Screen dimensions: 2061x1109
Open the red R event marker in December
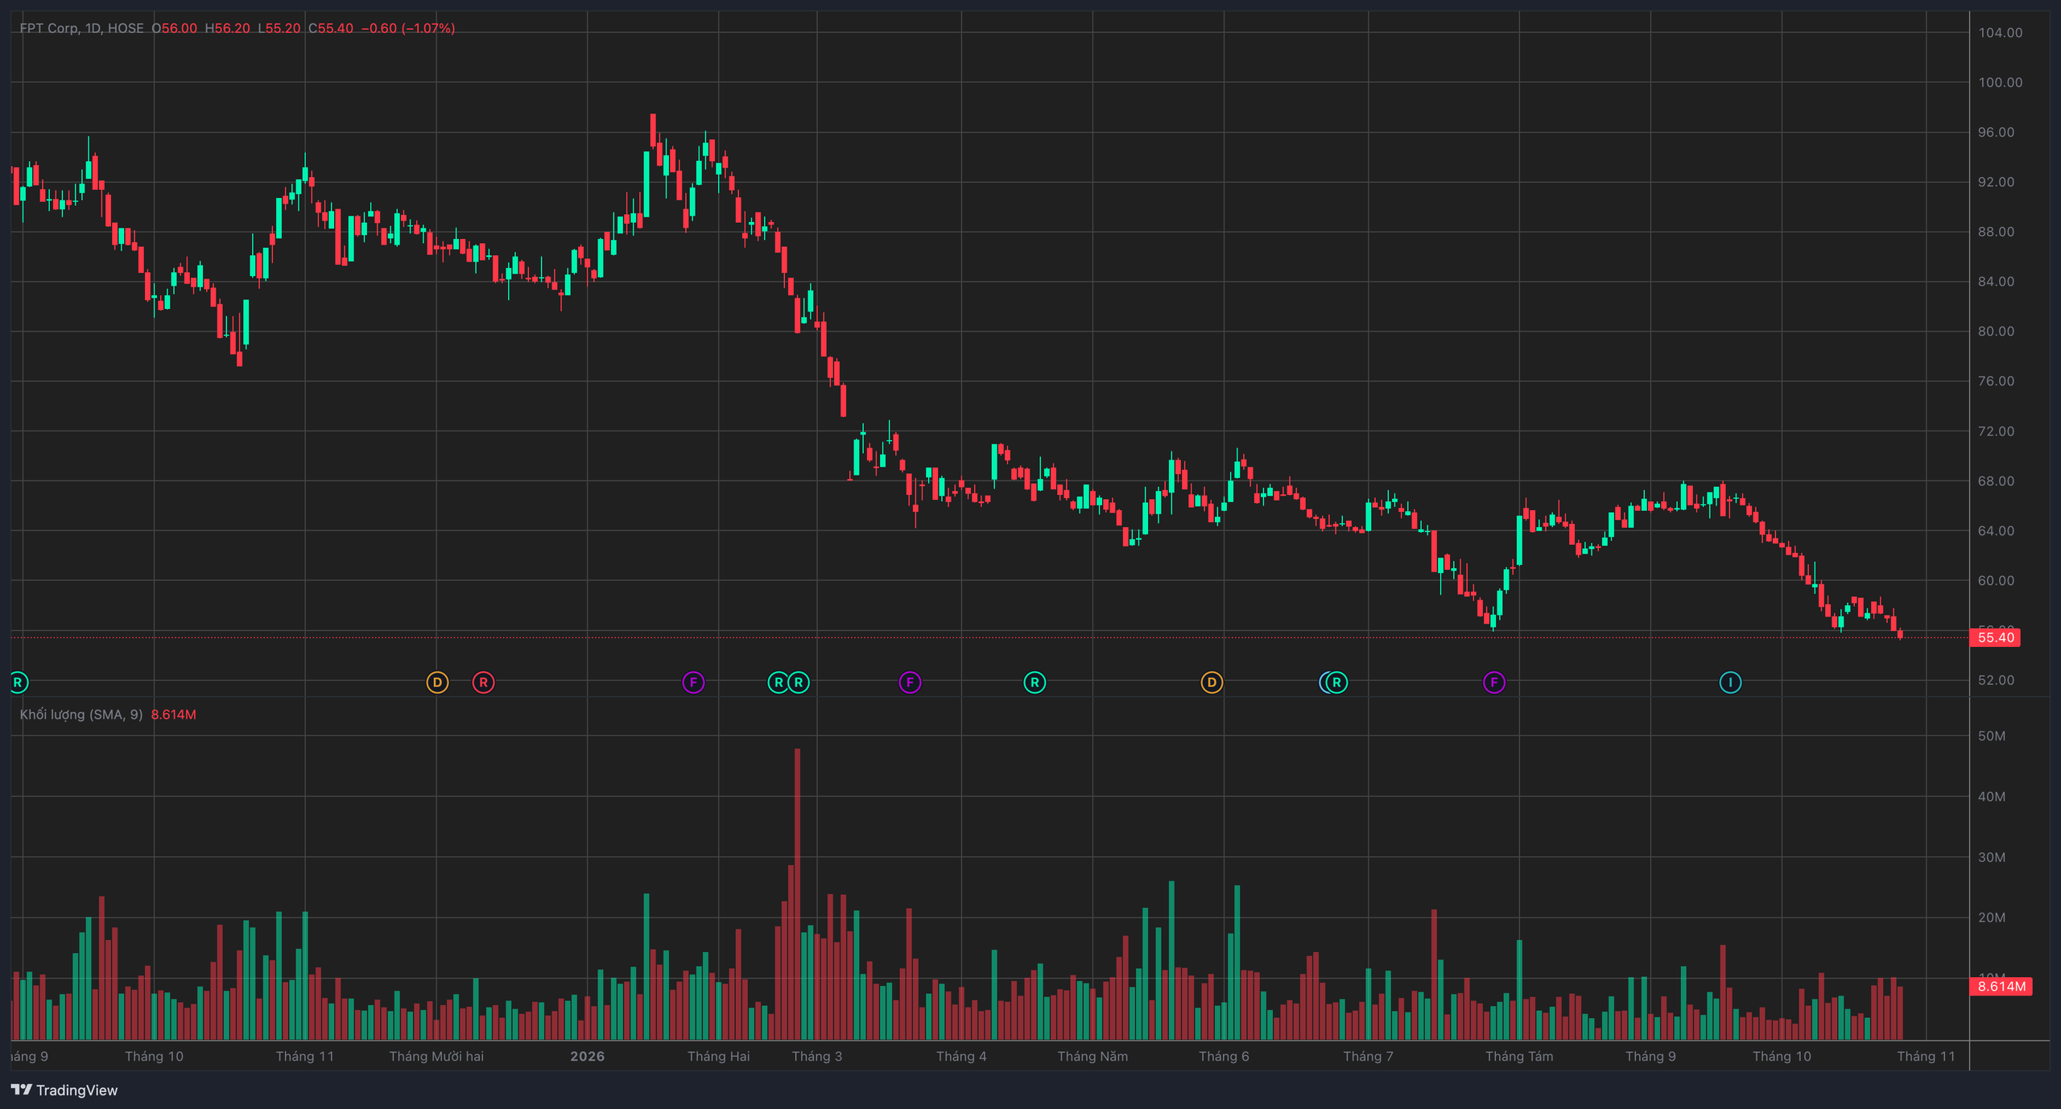(x=483, y=682)
